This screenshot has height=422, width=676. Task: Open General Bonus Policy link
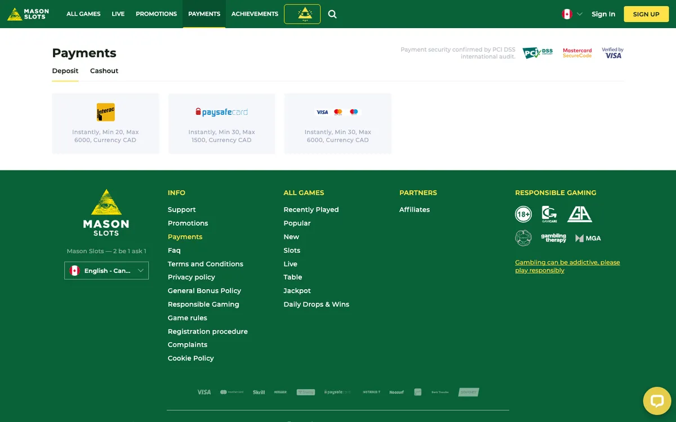(x=204, y=291)
